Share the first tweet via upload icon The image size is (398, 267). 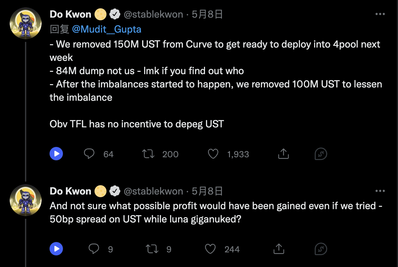(283, 154)
